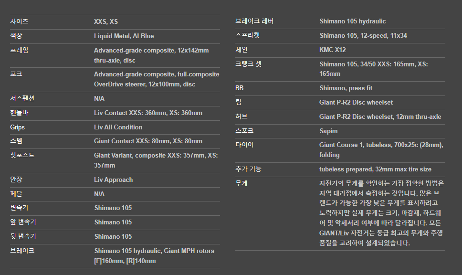462x275 pixels.
Task: Select the N/A value beside 서스펜션
Action: (99, 98)
